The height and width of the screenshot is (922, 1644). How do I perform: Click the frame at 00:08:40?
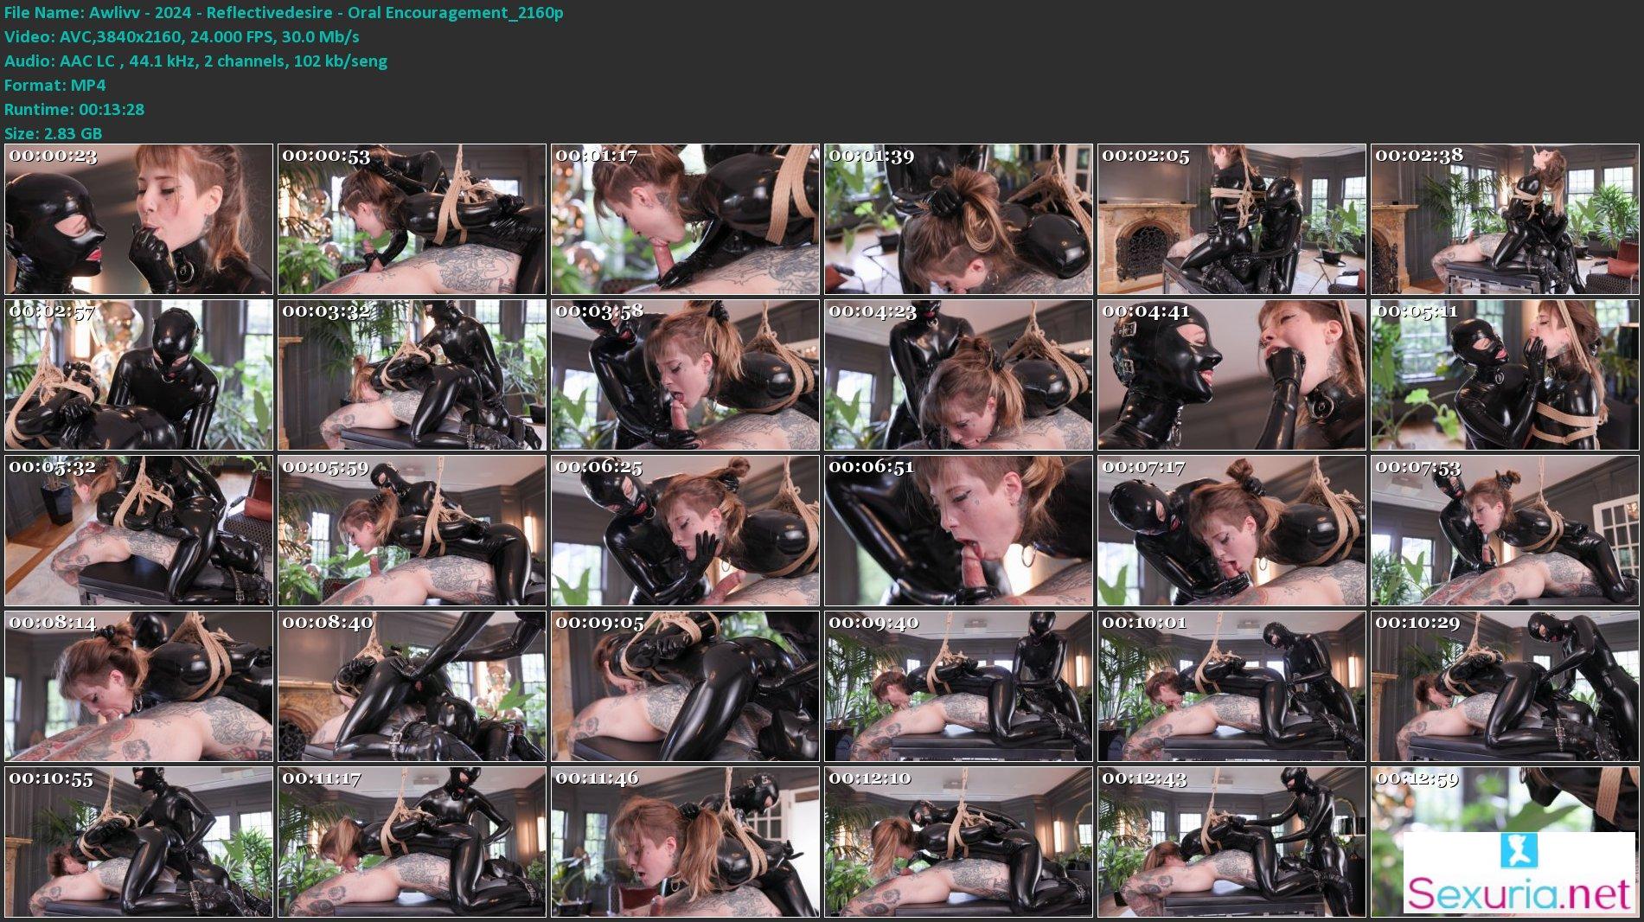pyautogui.click(x=412, y=687)
